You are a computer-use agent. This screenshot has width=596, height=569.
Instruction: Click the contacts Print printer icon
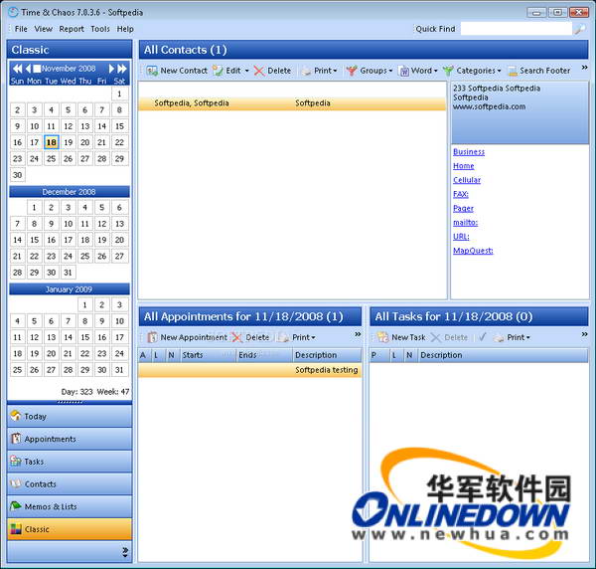coord(306,71)
